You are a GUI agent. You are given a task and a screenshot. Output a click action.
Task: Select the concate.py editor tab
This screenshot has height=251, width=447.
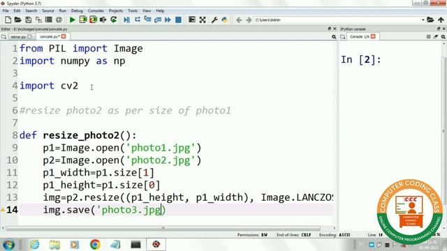50,36
